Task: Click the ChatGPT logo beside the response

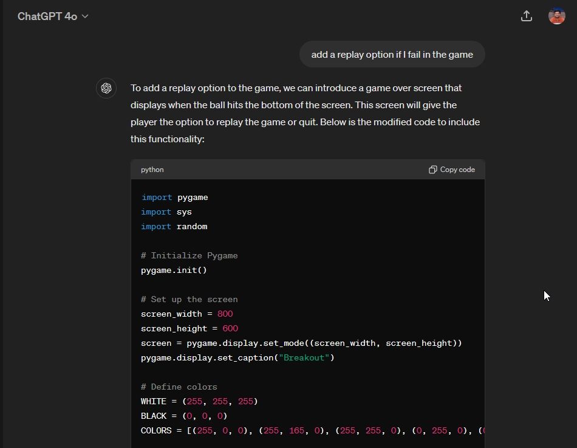Action: 106,88
